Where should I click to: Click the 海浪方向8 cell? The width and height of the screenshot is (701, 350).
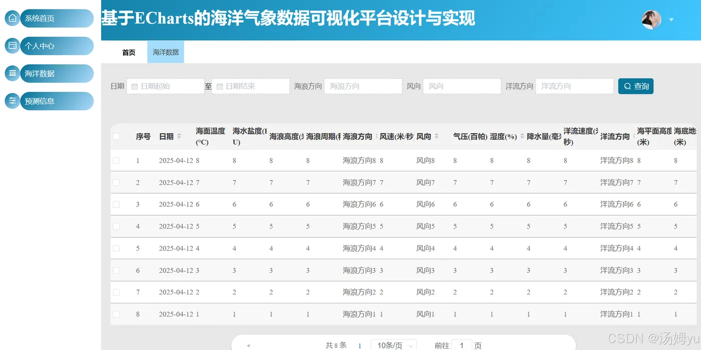coord(360,161)
